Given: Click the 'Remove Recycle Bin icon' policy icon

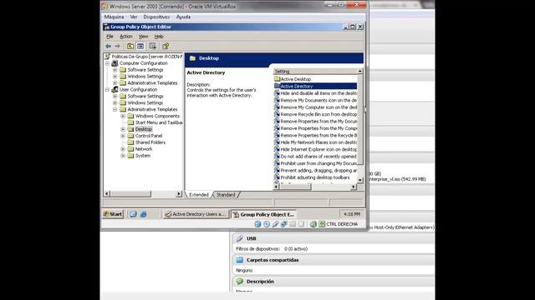Looking at the screenshot, I should coord(277,114).
